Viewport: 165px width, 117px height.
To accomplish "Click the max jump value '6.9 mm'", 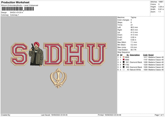I will [134, 47].
